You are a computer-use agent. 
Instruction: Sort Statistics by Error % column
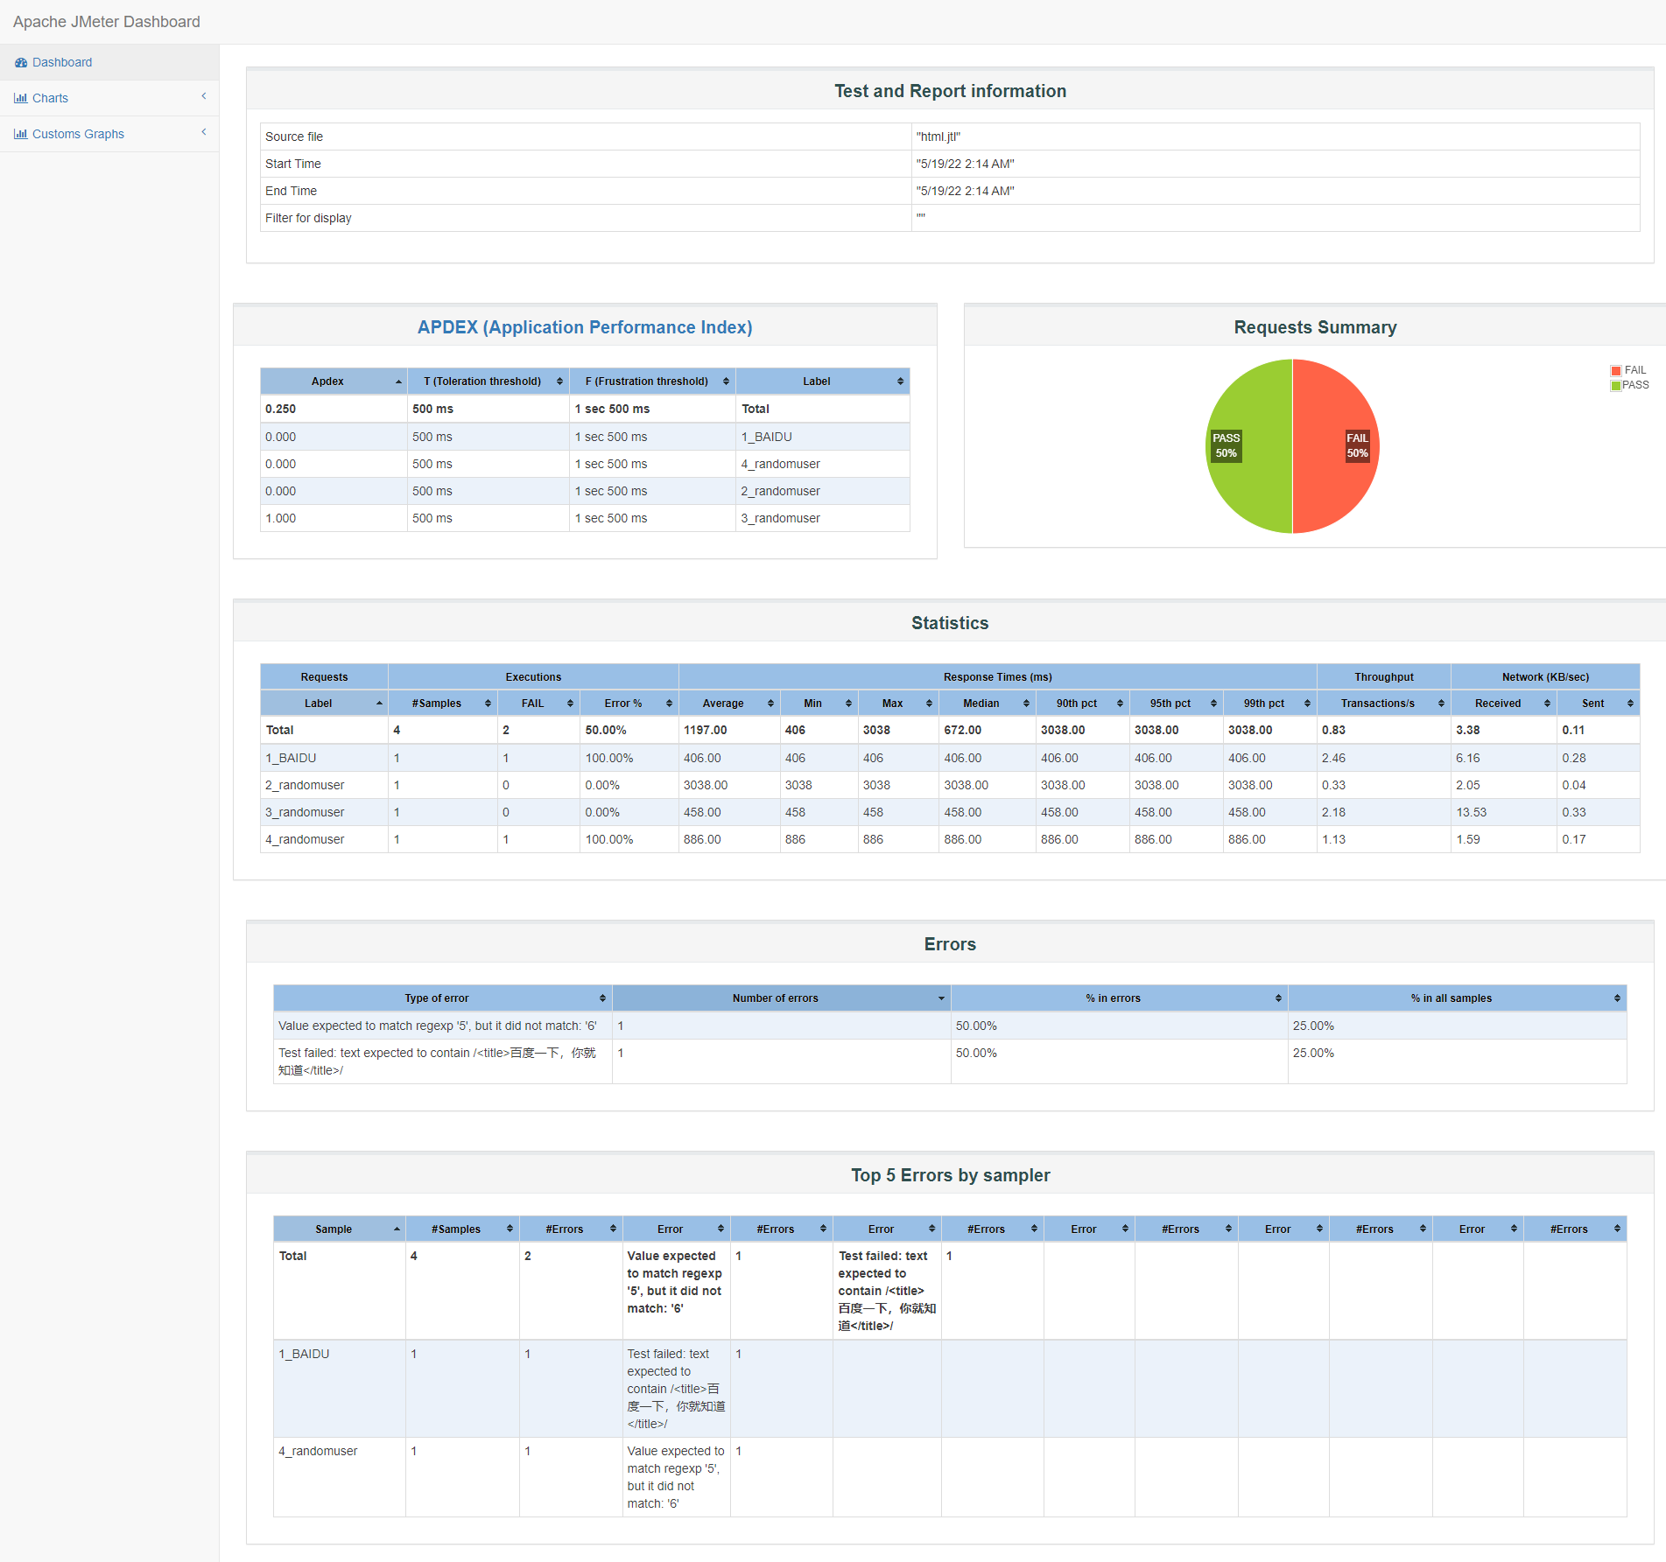(x=629, y=704)
